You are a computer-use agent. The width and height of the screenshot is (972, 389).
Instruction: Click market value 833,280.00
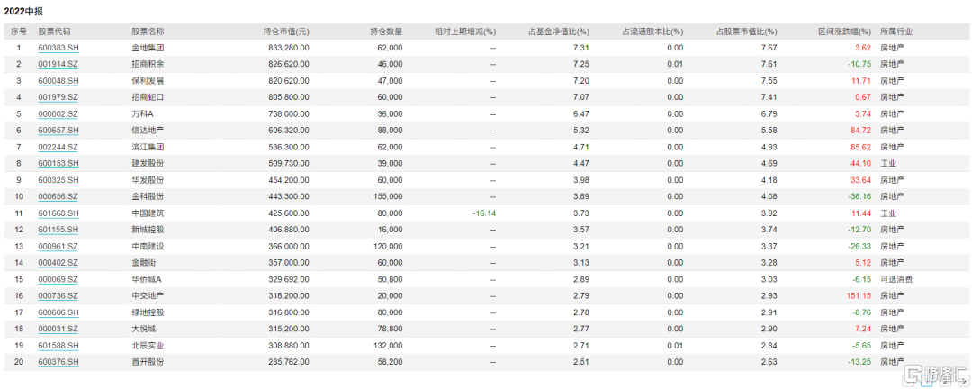290,48
